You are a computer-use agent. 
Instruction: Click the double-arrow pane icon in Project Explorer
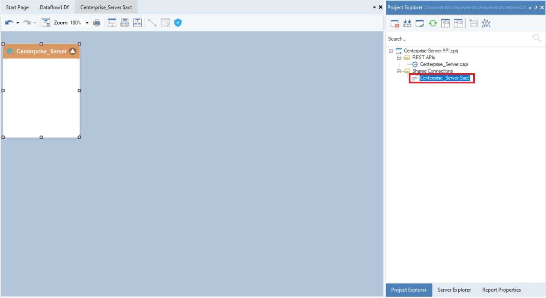tap(458, 23)
